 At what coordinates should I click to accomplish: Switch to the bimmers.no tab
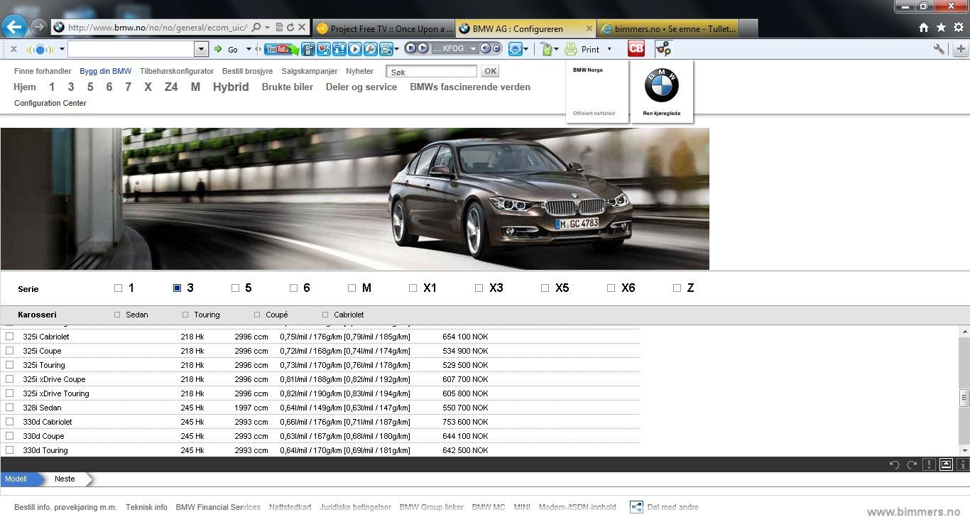[667, 28]
